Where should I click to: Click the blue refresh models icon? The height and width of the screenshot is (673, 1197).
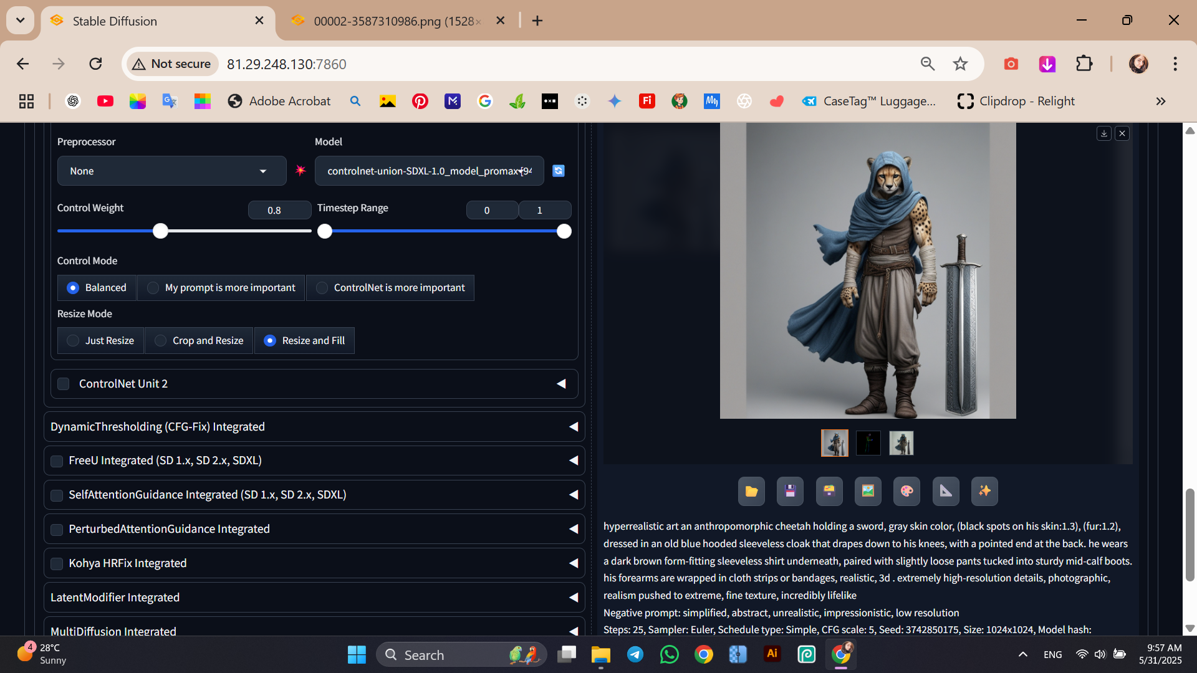tap(559, 171)
